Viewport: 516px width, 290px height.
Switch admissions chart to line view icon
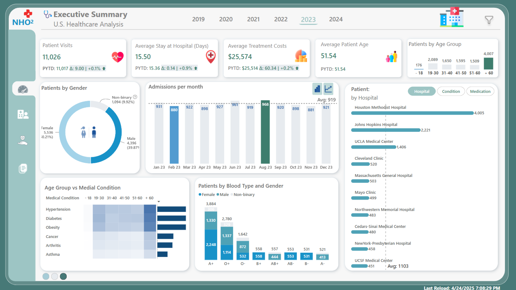[x=328, y=89]
